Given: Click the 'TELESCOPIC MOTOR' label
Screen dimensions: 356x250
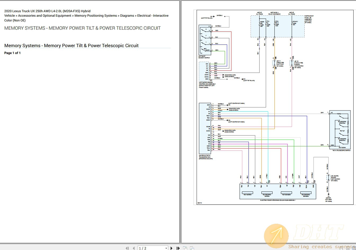Looking at the screenshot, I should (267, 195).
